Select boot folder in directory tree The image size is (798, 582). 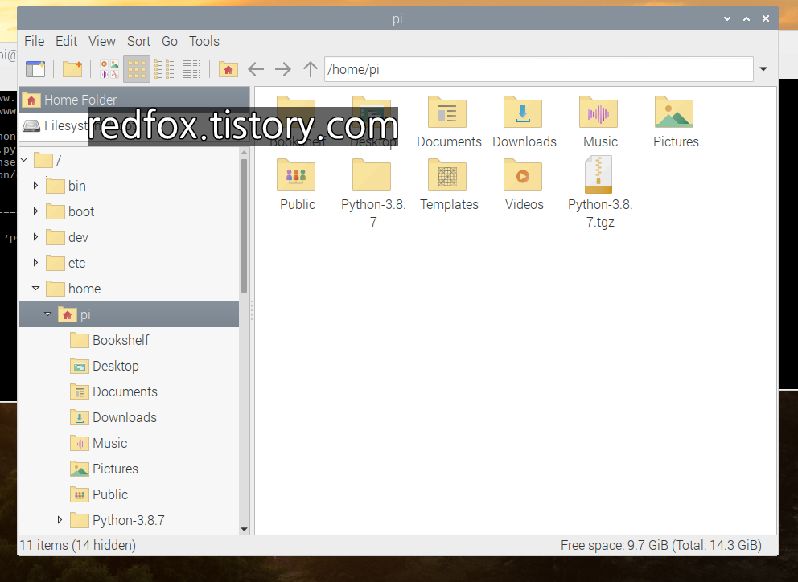click(x=81, y=211)
